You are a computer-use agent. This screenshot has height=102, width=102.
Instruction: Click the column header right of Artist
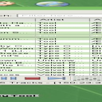coord(96,20)
